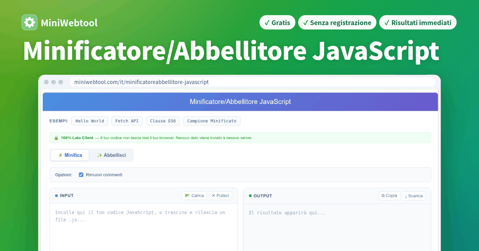Click the Opzioni label
479x251 pixels.
click(x=64, y=175)
